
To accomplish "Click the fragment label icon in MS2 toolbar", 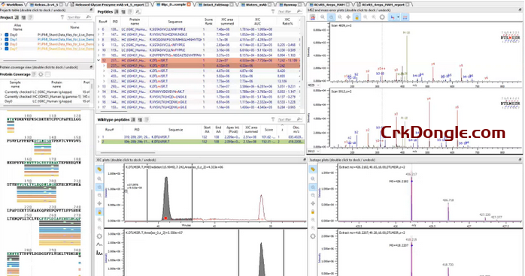I will pyautogui.click(x=392, y=17).
